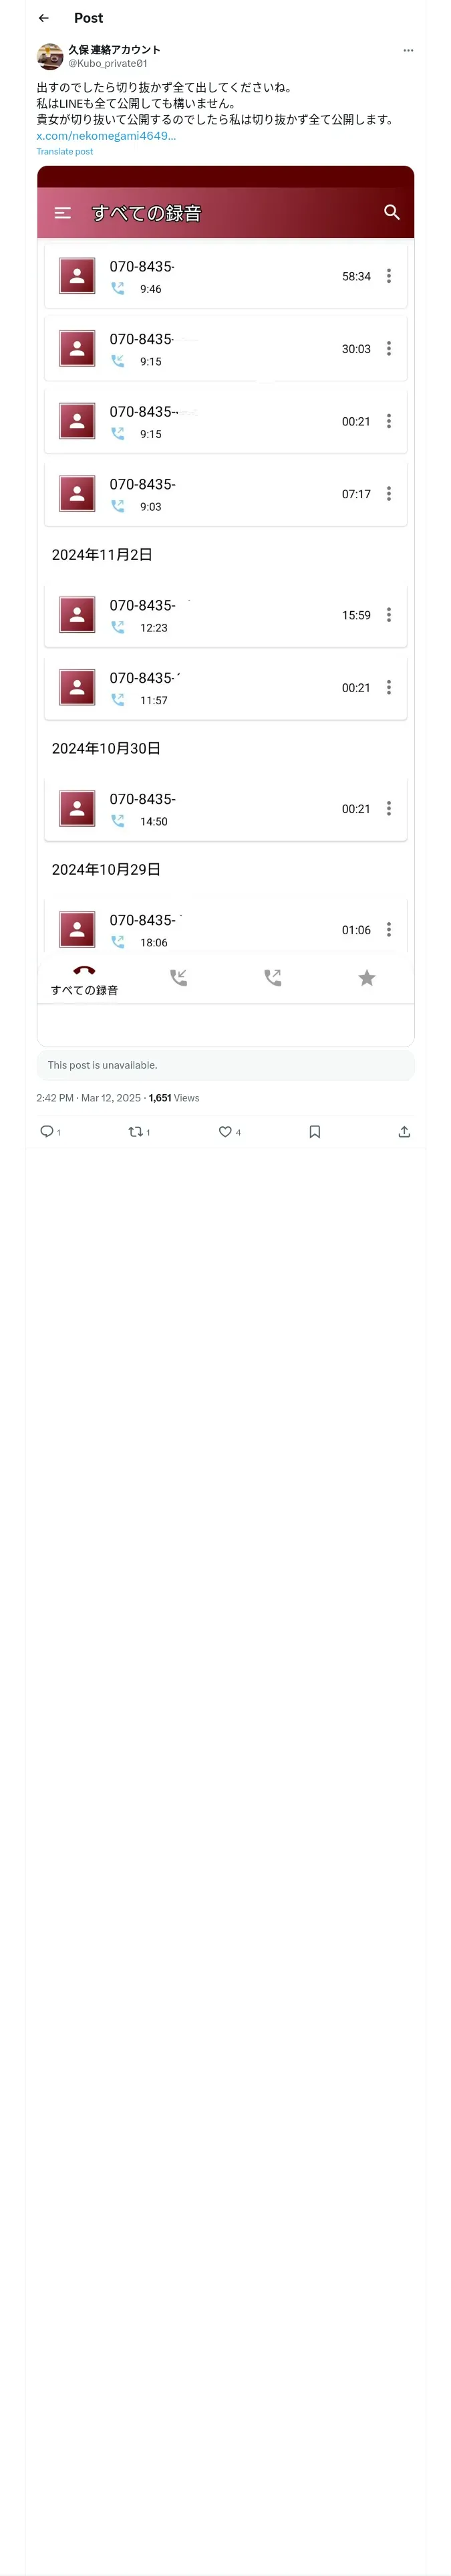This screenshot has height=2576, width=451.
Task: Click the share upload icon
Action: click(404, 1131)
